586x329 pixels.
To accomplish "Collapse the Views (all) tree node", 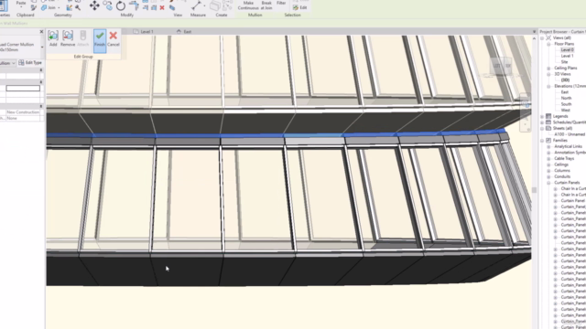I will coord(542,38).
